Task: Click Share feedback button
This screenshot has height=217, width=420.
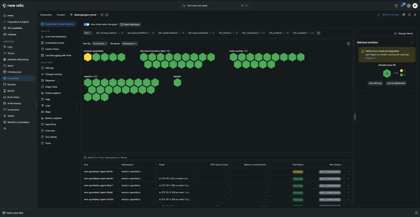Action: point(130,25)
